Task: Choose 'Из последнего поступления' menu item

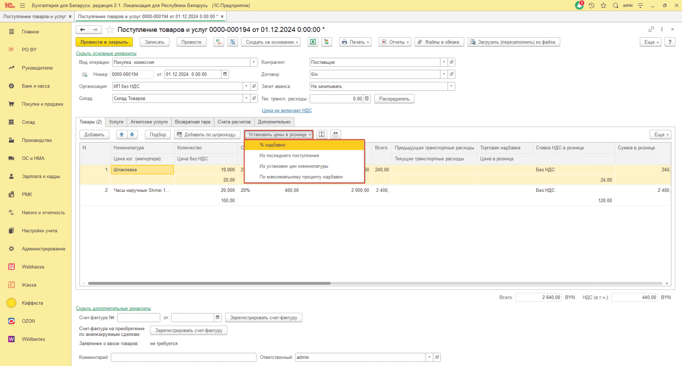Action: pos(289,156)
